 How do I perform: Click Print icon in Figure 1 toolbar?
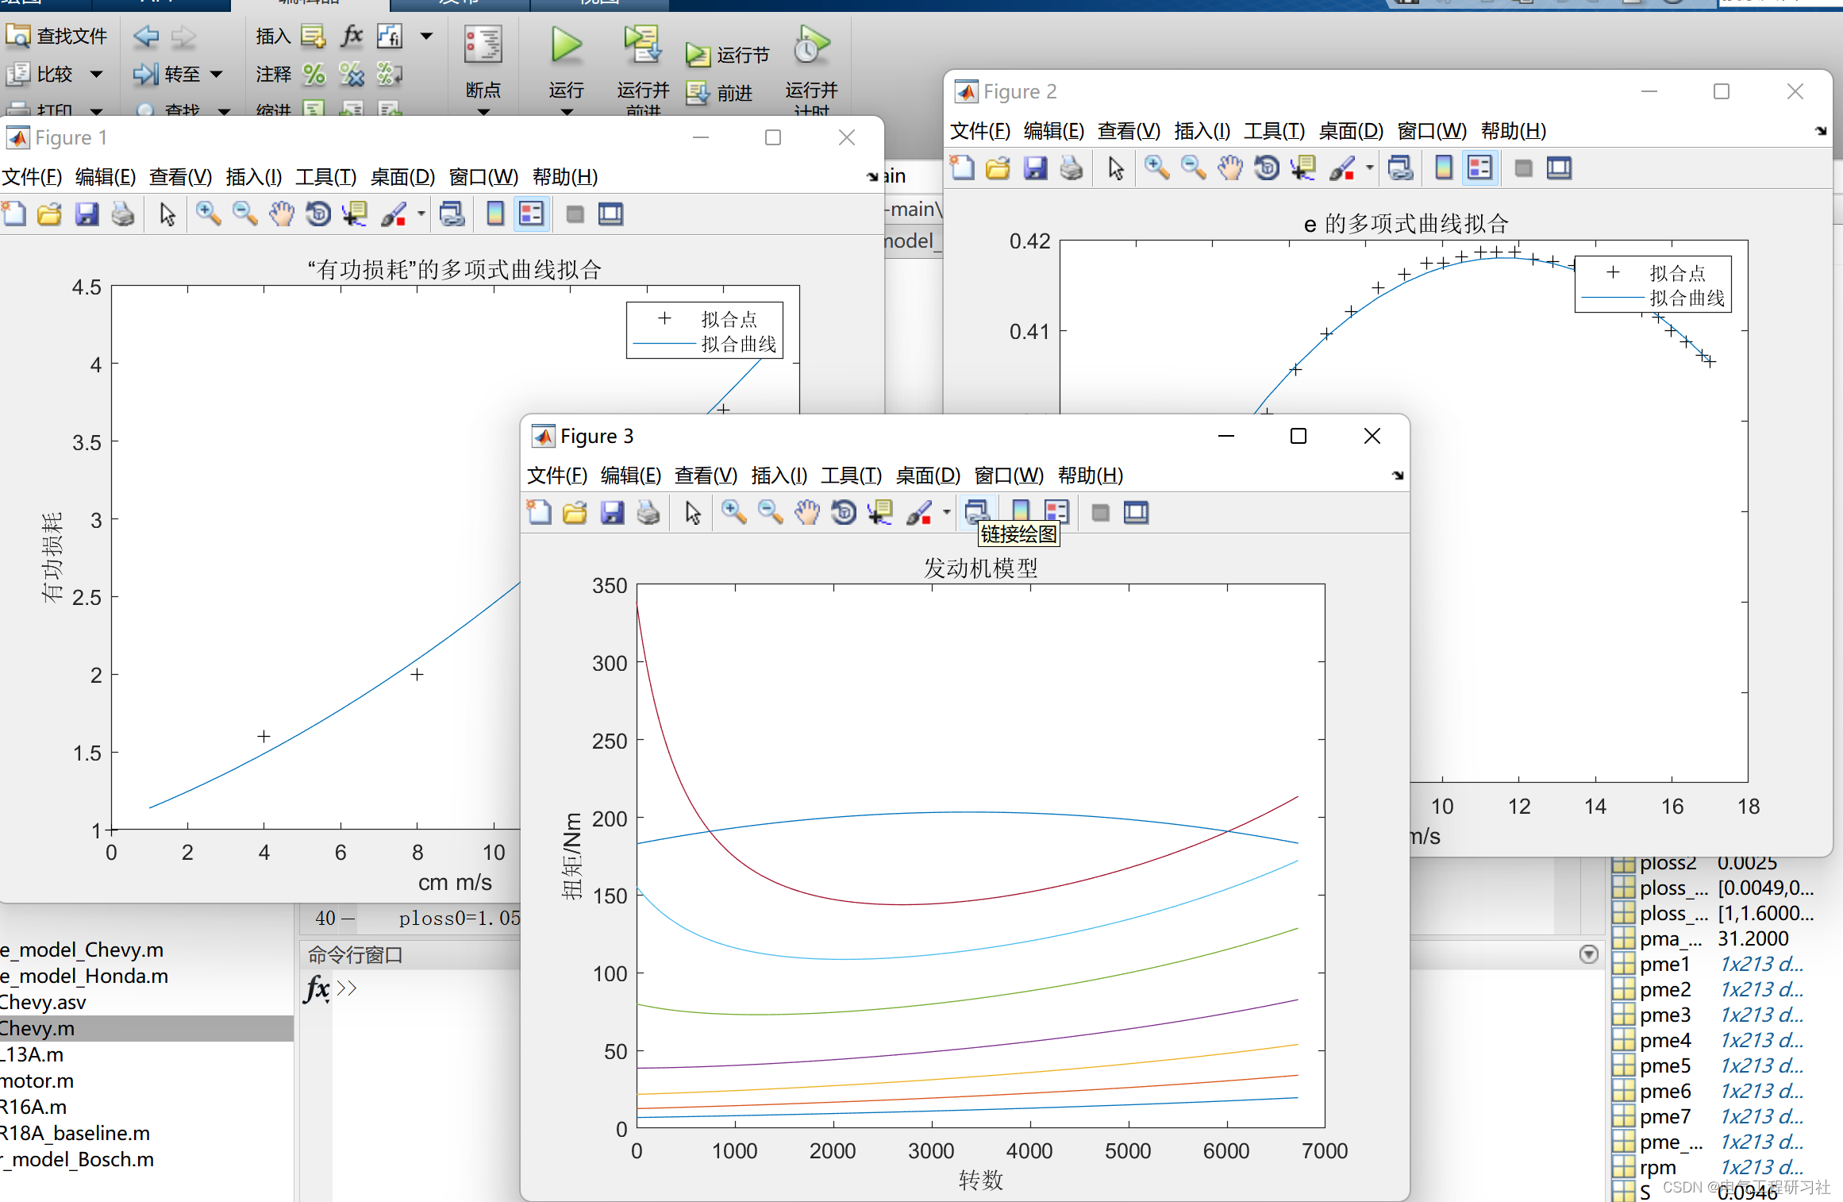coord(123,214)
